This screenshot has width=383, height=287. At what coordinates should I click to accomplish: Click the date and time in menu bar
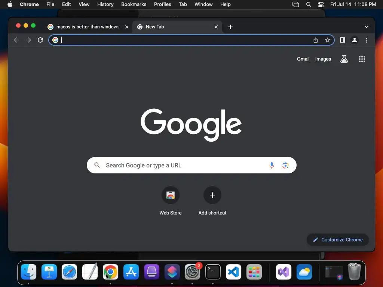[353, 4]
